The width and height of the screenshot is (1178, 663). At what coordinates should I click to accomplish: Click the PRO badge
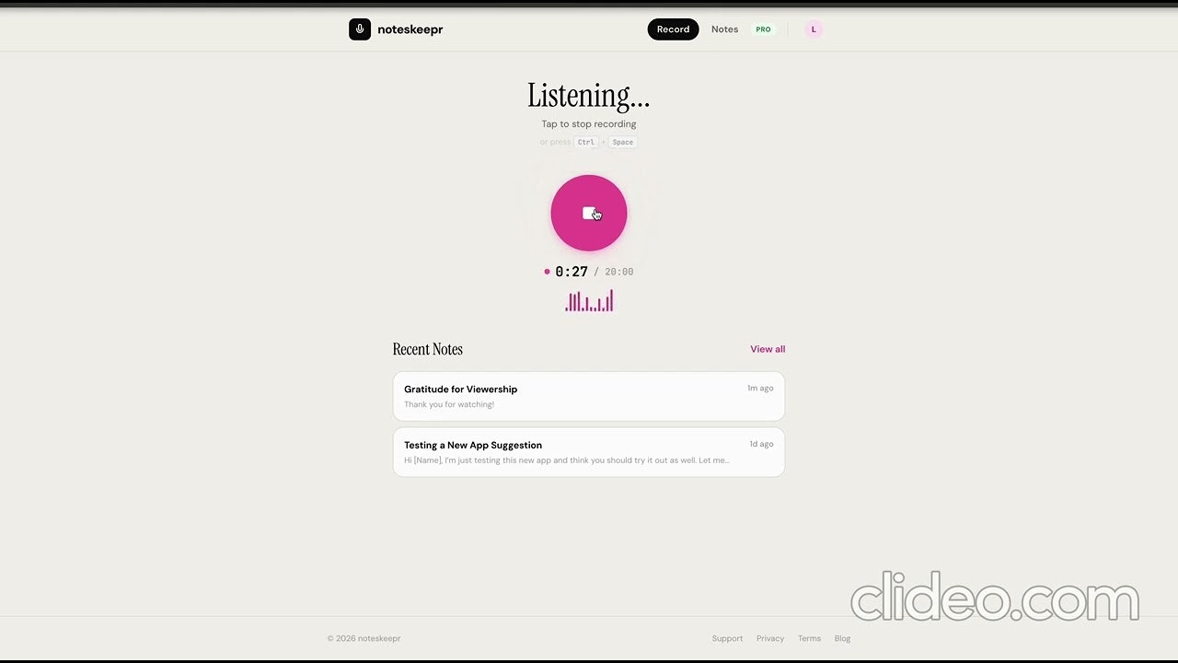pos(763,29)
